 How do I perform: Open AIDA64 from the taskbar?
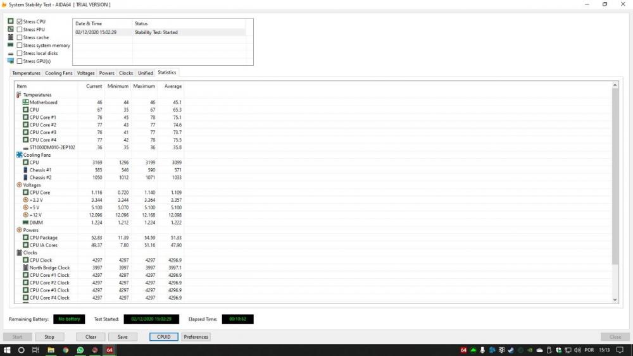(110, 350)
